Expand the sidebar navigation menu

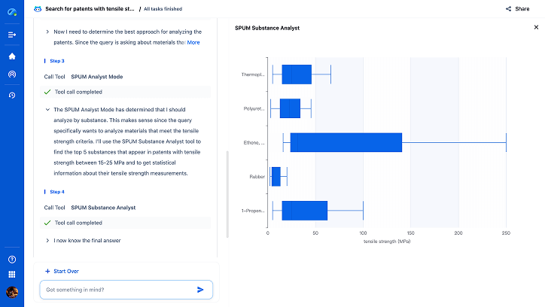(12, 35)
